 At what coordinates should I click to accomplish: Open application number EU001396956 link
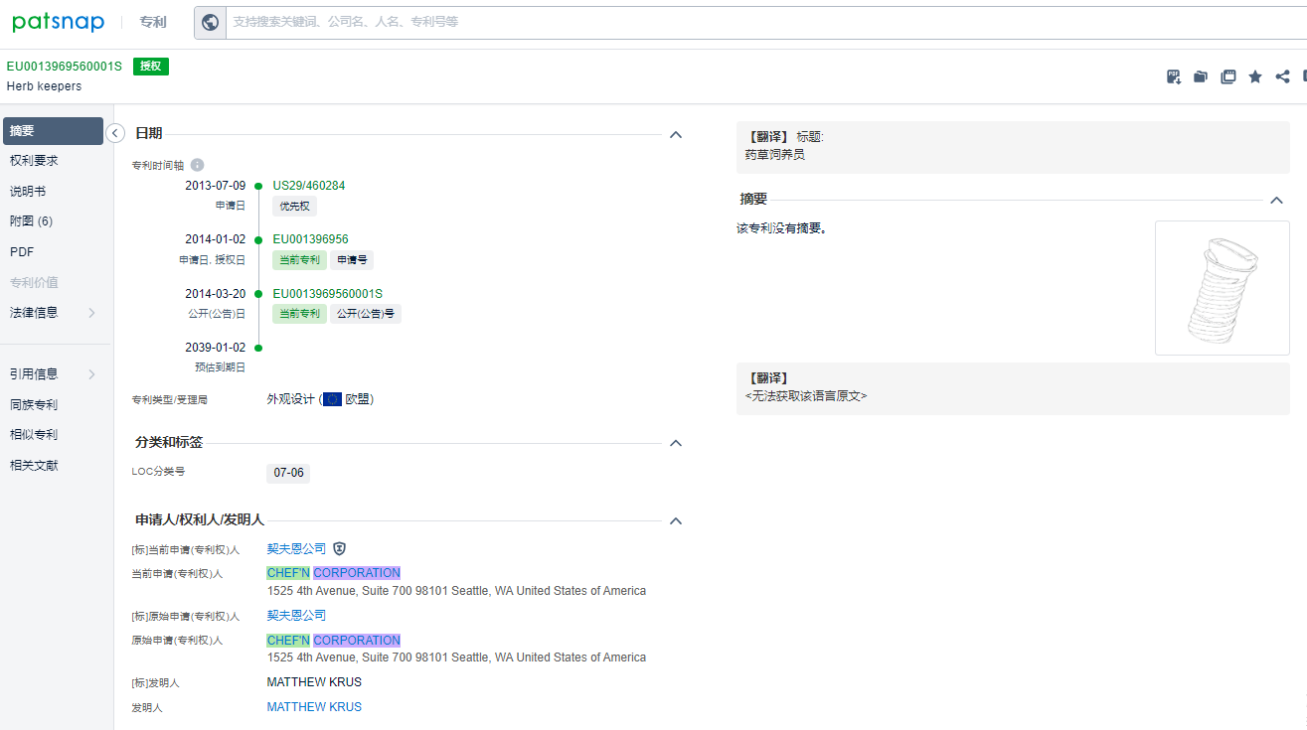point(311,239)
